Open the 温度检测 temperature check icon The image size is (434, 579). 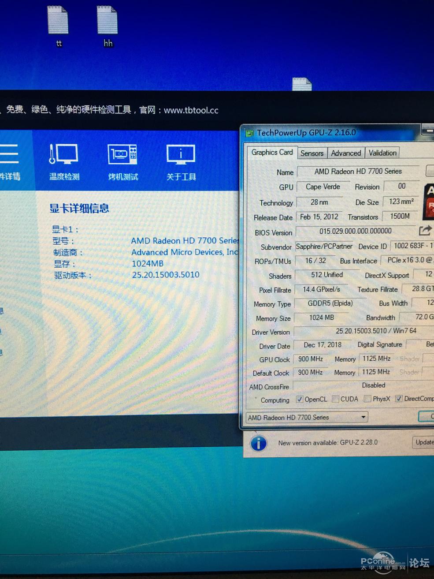coord(64,162)
